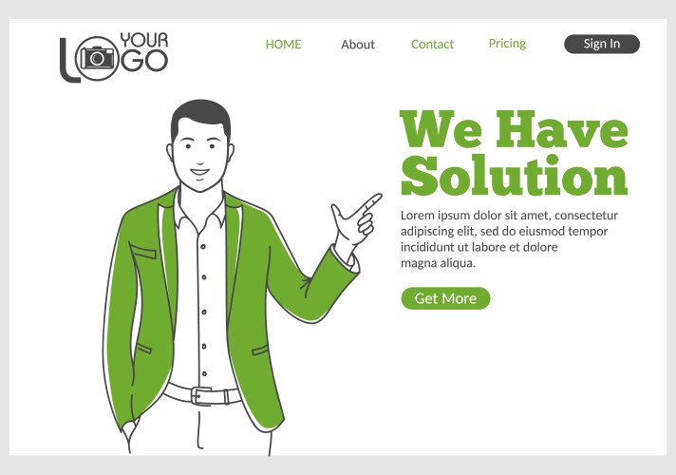
Task: Click the GO letters in the logo
Action: pyautogui.click(x=144, y=61)
